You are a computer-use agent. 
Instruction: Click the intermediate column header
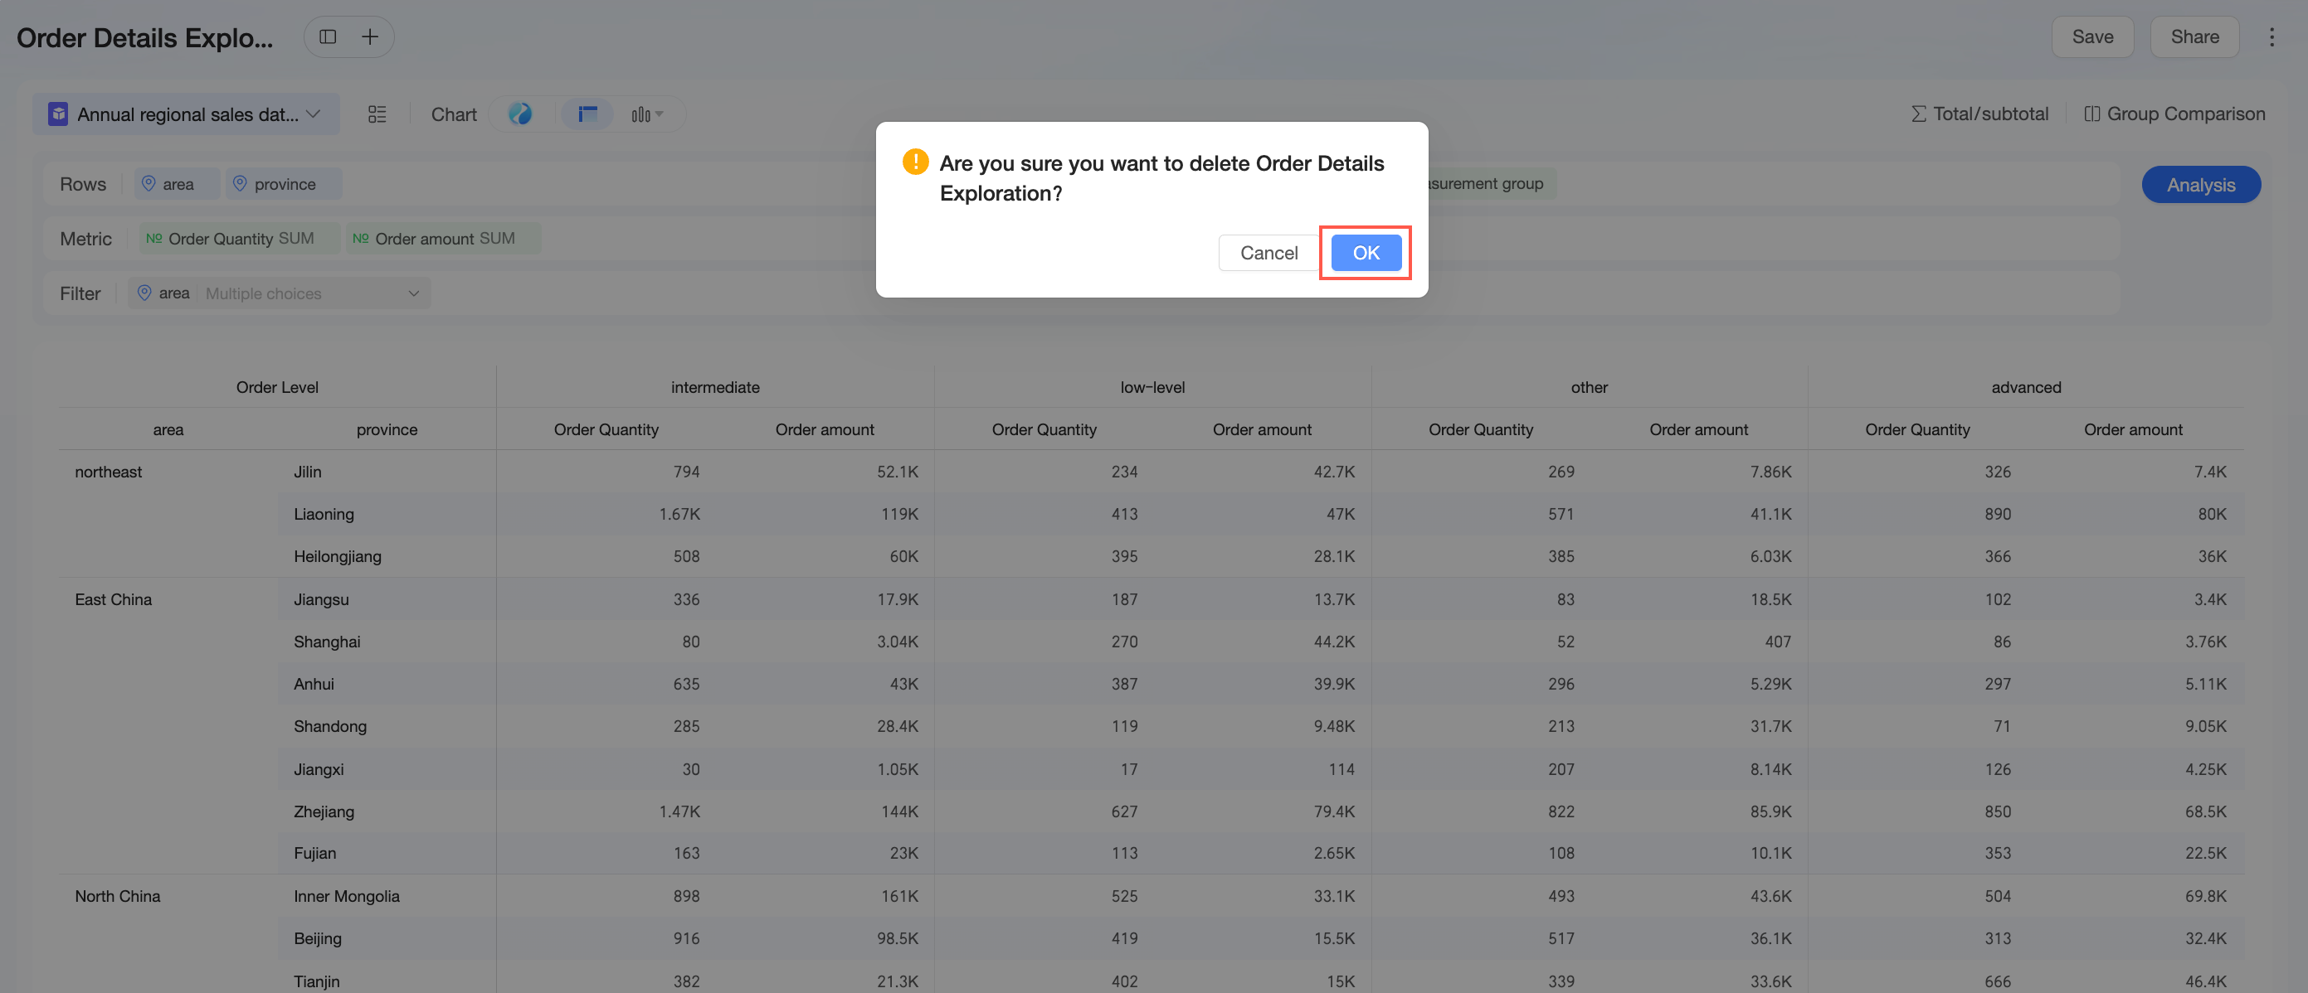point(715,387)
